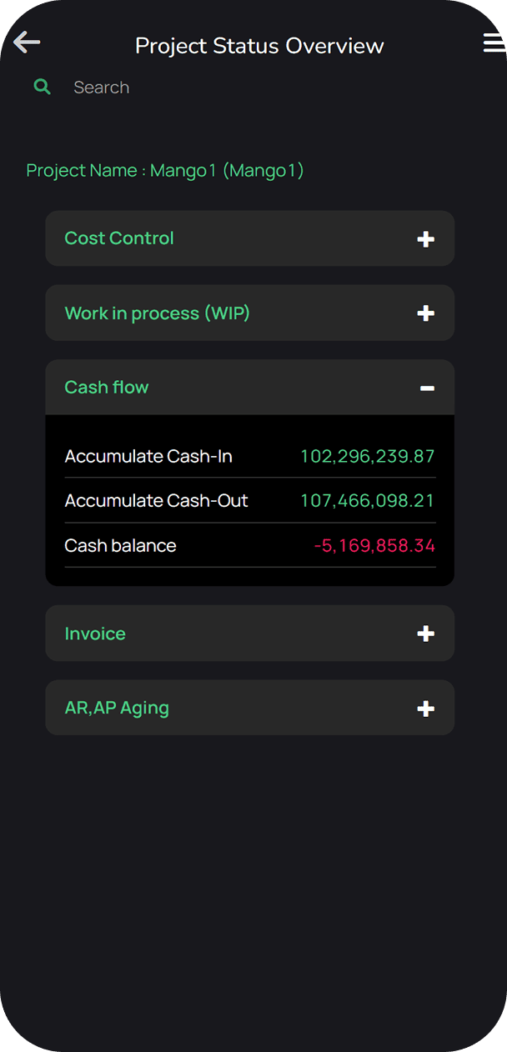Tap the search magnifier icon
This screenshot has width=507, height=1052.
pyautogui.click(x=42, y=87)
